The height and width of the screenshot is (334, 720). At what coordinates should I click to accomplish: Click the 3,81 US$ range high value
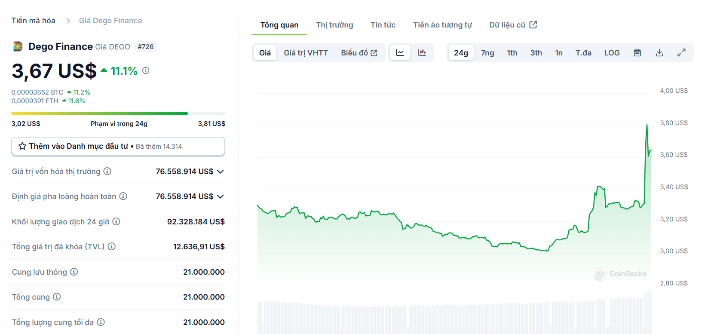211,124
